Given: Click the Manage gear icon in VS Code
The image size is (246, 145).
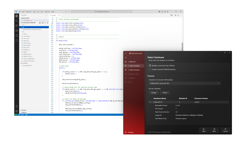Looking at the screenshot, I should [17, 111].
